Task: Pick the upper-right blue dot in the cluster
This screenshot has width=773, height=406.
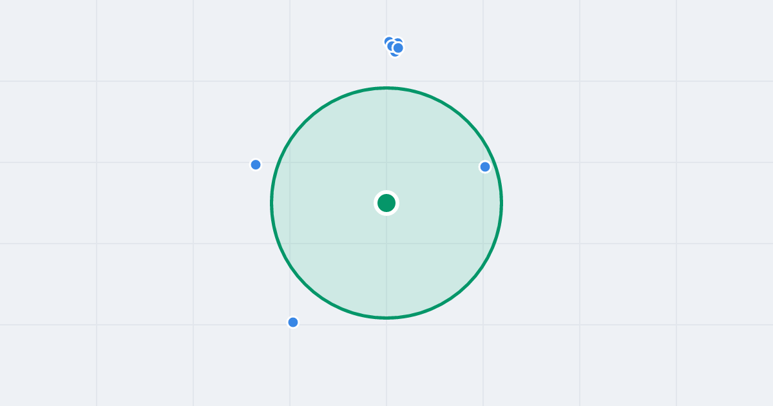Action: (x=399, y=39)
